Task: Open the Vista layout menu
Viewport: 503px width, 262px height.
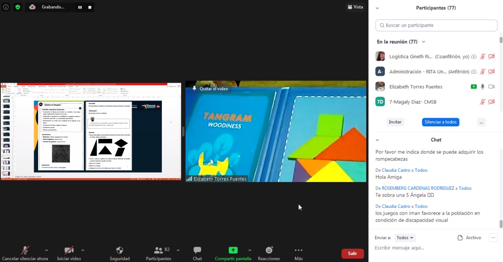Action: pos(355,7)
